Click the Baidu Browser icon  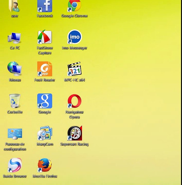pos(15,165)
